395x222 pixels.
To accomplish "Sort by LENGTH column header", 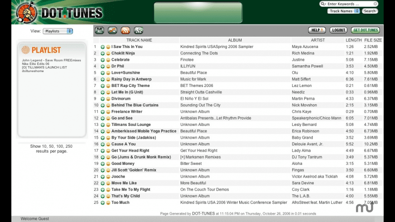I will point(353,40).
